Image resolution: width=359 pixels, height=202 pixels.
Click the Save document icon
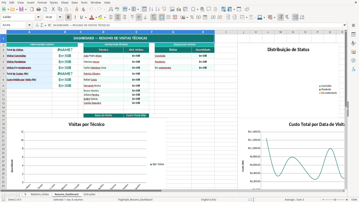[x=21, y=9]
